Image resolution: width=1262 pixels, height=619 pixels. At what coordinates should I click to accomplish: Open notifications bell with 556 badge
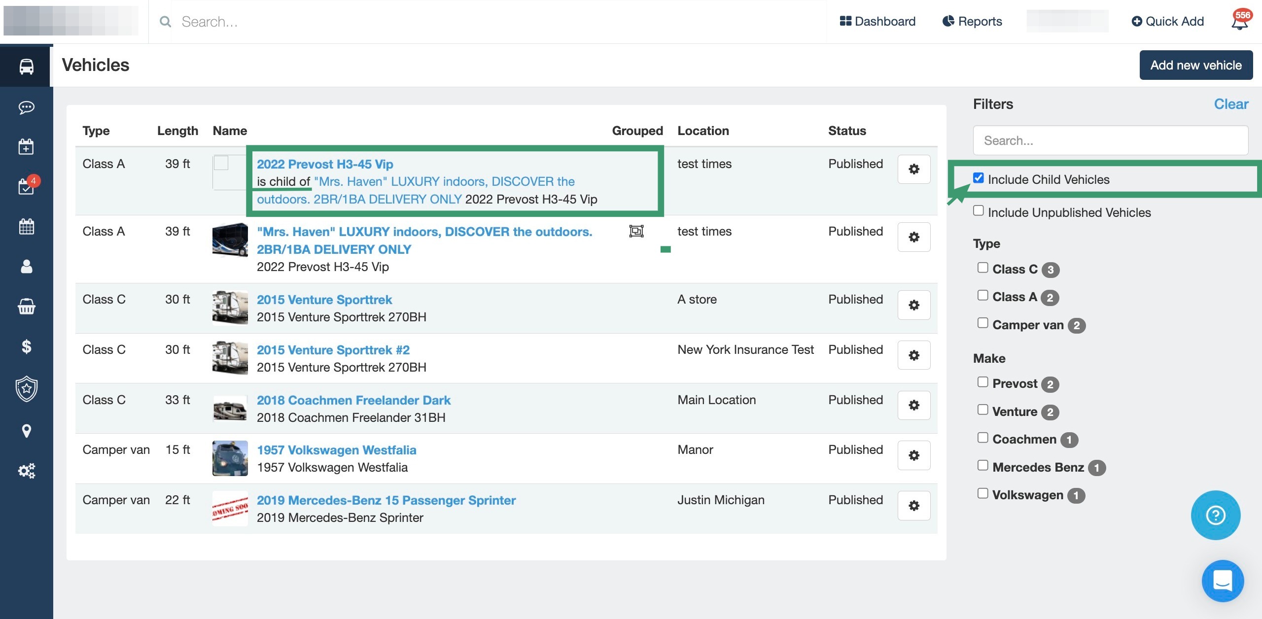[1239, 22]
